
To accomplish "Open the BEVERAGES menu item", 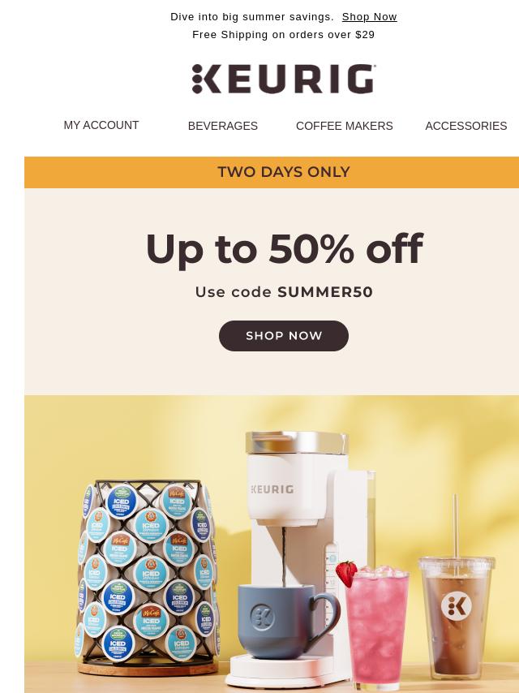I will tap(223, 126).
